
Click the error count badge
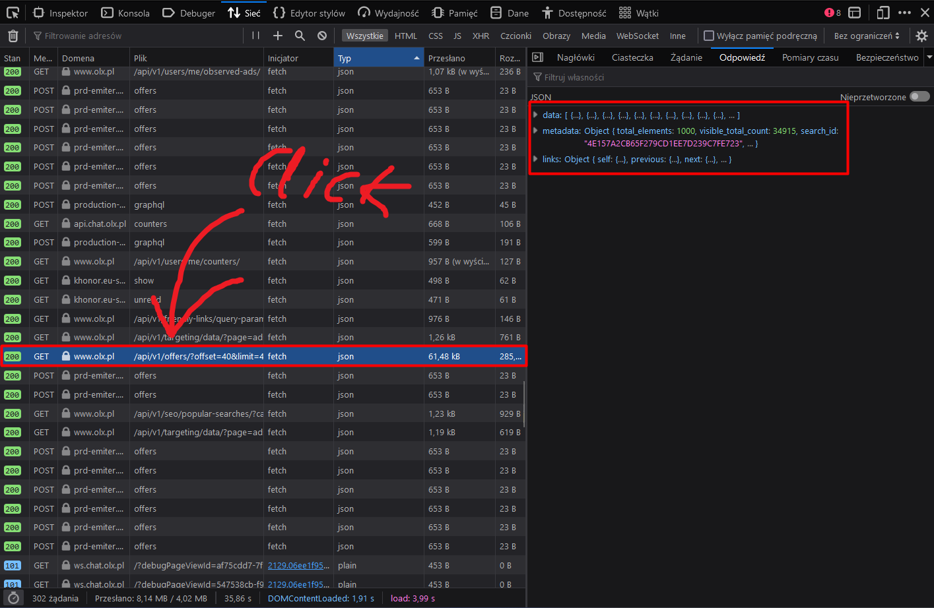pyautogui.click(x=832, y=13)
